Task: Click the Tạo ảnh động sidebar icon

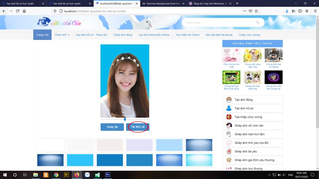Action: [x=229, y=99]
